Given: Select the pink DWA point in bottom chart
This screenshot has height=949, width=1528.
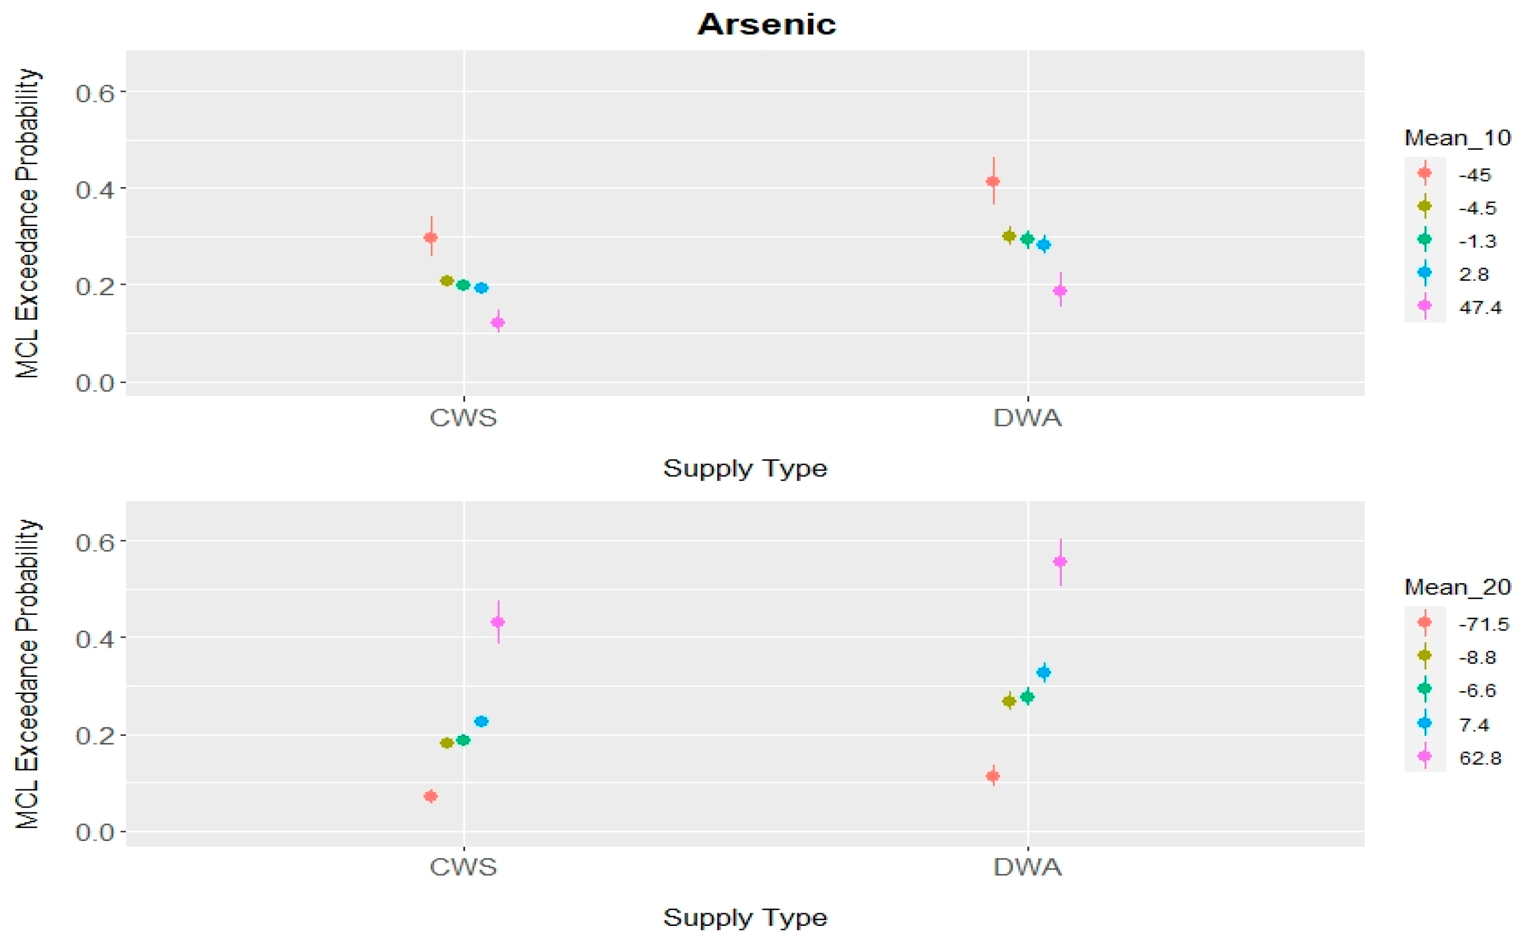Looking at the screenshot, I should (x=1060, y=562).
